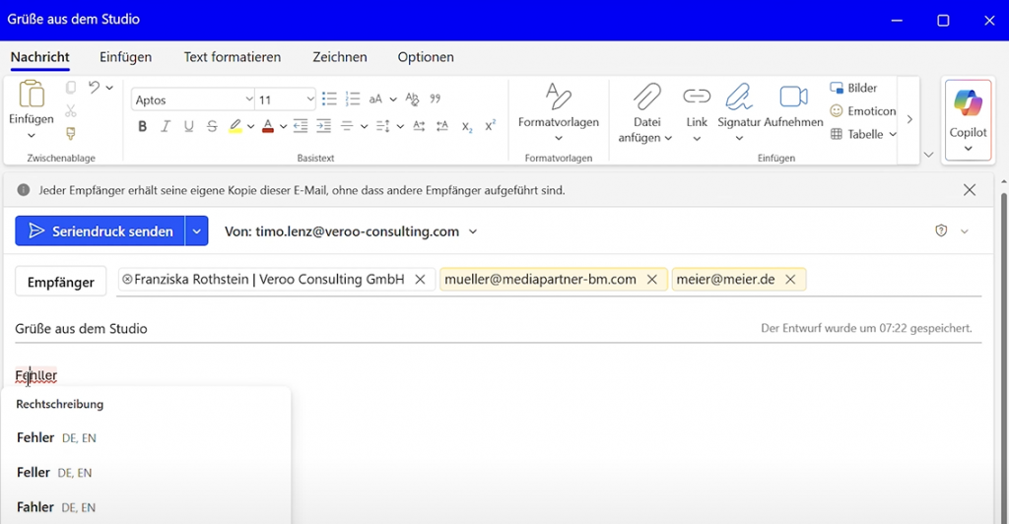This screenshot has height=524, width=1009.
Task: Open the Copilot menu
Action: coord(968,119)
